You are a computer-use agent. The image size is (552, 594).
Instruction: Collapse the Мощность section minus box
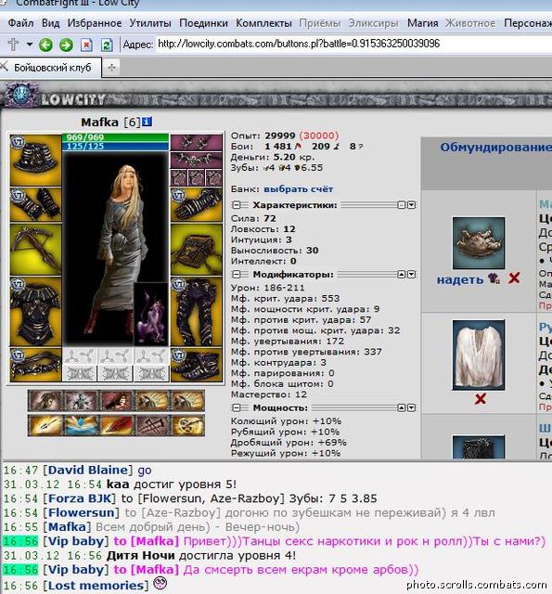tap(237, 408)
